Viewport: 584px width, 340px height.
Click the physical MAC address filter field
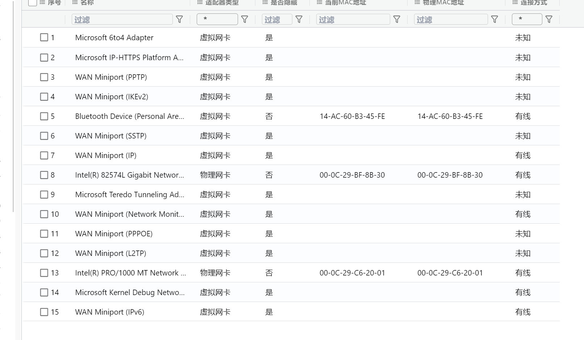click(x=451, y=20)
